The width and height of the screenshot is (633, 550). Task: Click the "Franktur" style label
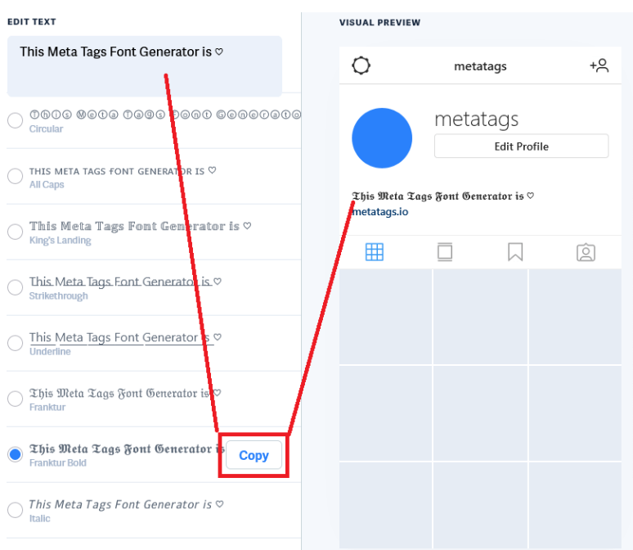tap(47, 408)
